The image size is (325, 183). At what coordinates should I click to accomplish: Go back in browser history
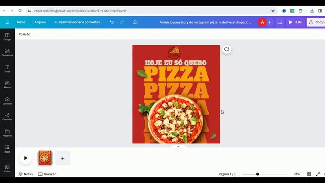pos(4,11)
